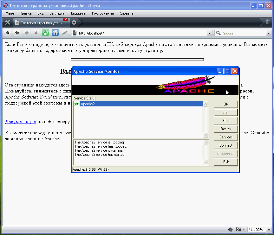This screenshot has height=235, width=274.
Task: Go back with the Back arrow
Action: 17,33
